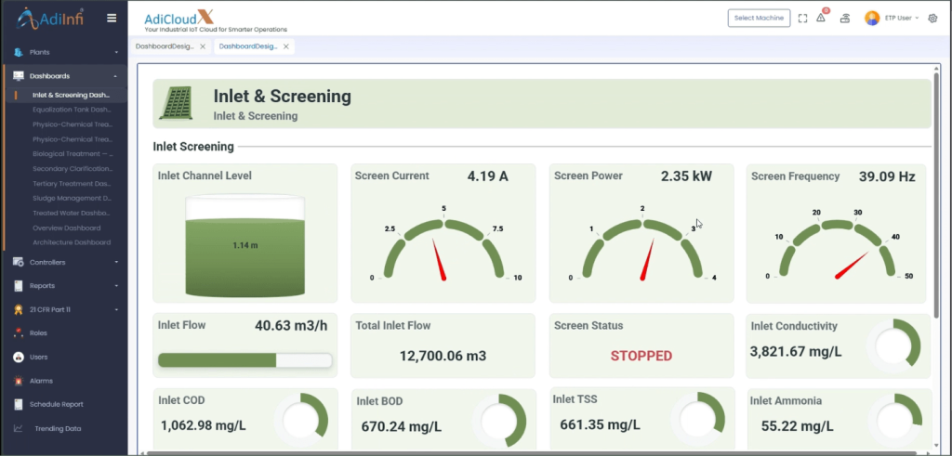Click the Reports sidebar icon
Image resolution: width=952 pixels, height=456 pixels.
[x=19, y=286]
